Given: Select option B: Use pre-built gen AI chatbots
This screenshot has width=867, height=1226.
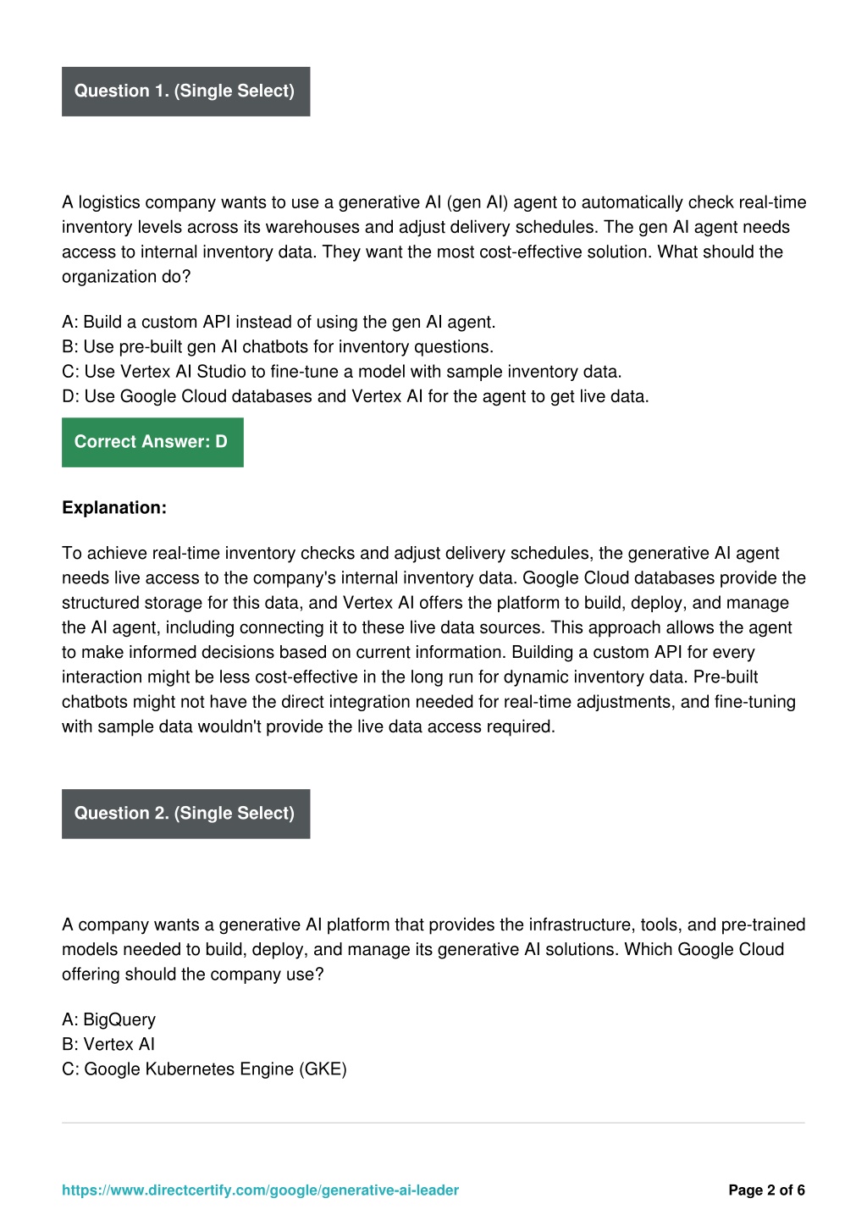Looking at the screenshot, I should tap(277, 346).
